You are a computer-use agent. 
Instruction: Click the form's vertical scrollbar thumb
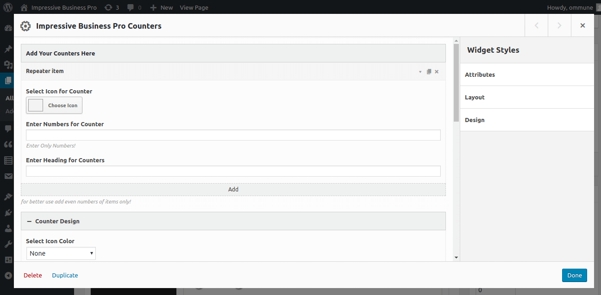click(x=456, y=82)
